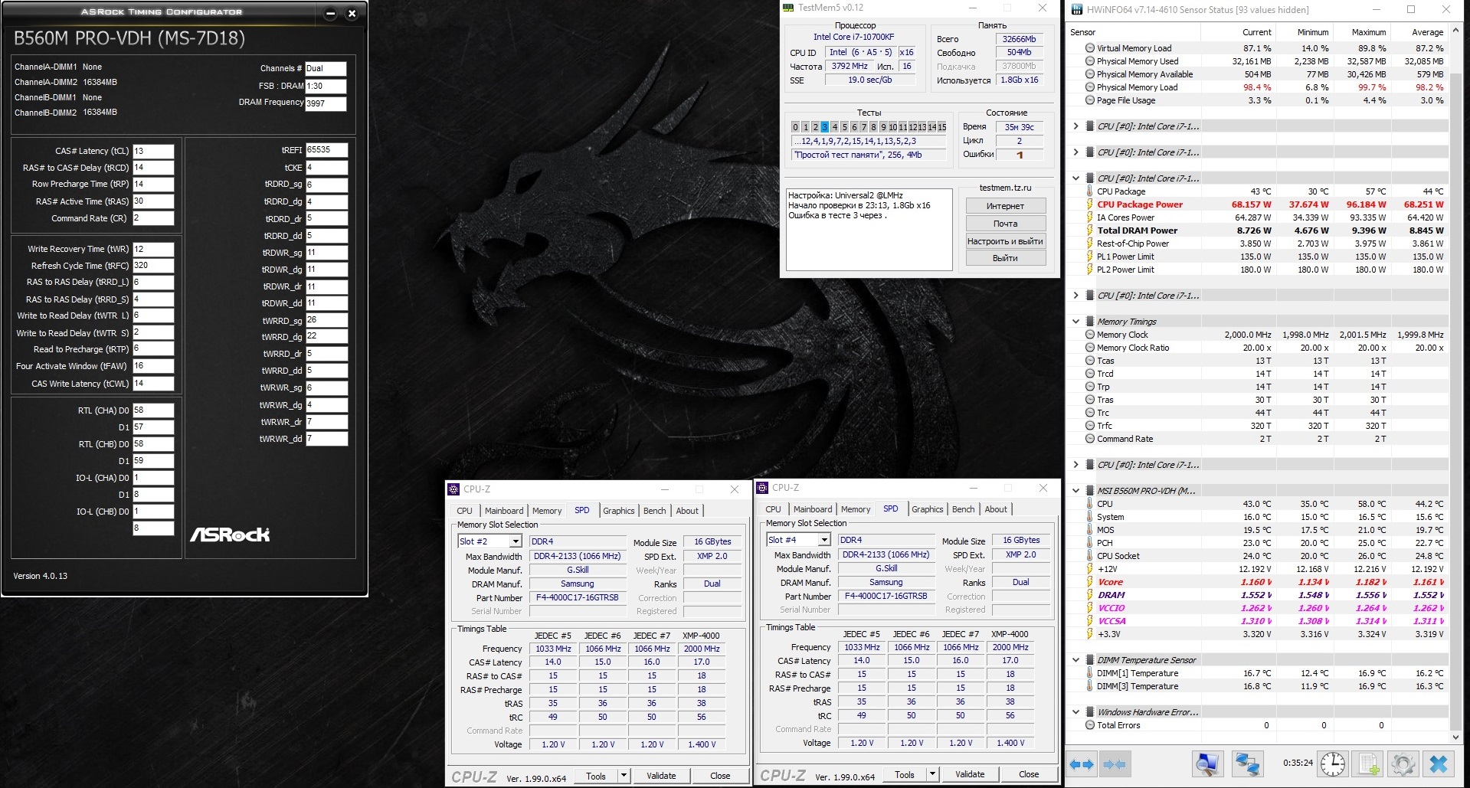Click the CAS# Latency (tCL) value field
The width and height of the screenshot is (1470, 788).
[153, 151]
